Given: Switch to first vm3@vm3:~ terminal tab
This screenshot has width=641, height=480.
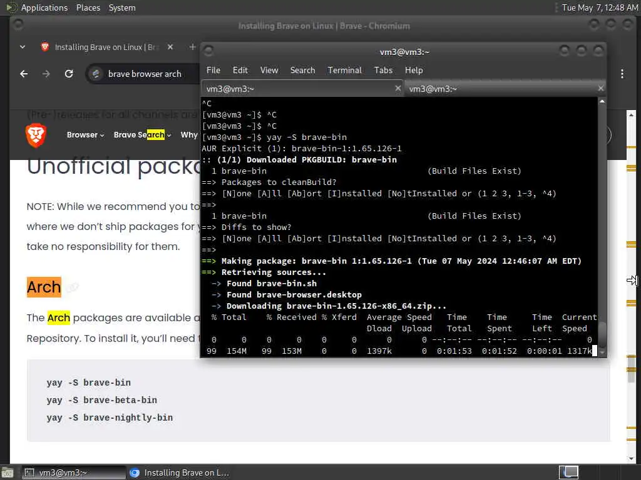Looking at the screenshot, I should click(302, 89).
